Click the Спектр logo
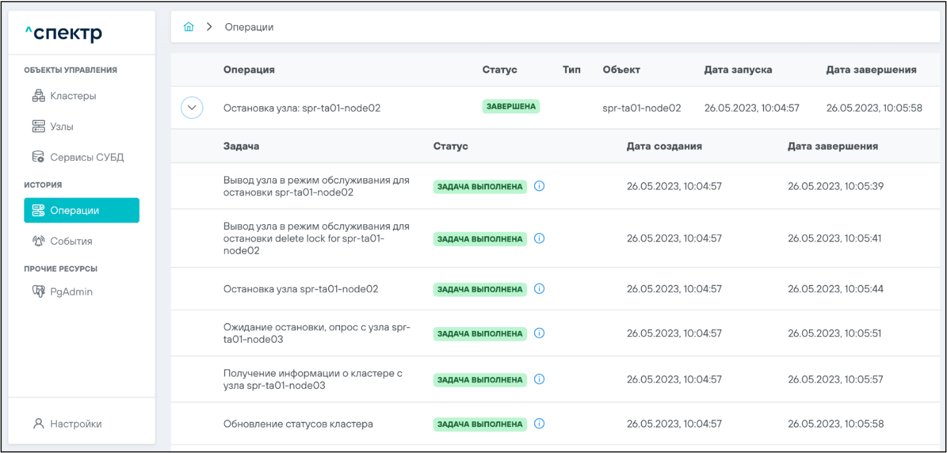947x453 pixels. pos(63,32)
